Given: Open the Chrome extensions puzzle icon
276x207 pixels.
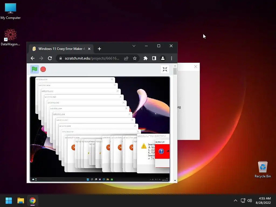Looking at the screenshot, I should coord(145,58).
